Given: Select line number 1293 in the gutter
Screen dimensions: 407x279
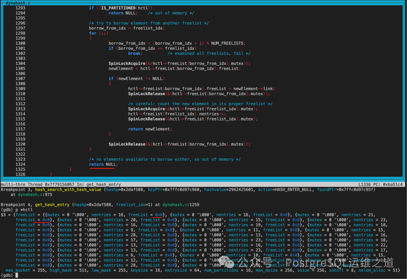Looking at the screenshot, I should (x=20, y=8).
